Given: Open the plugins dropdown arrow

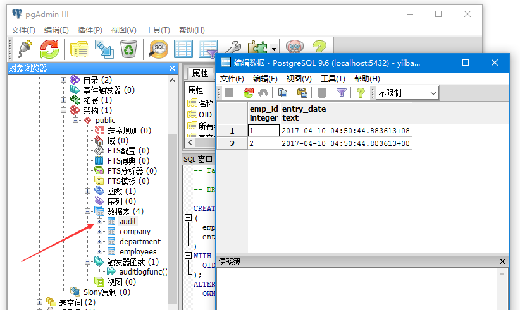Looking at the screenshot, I should coord(274,49).
